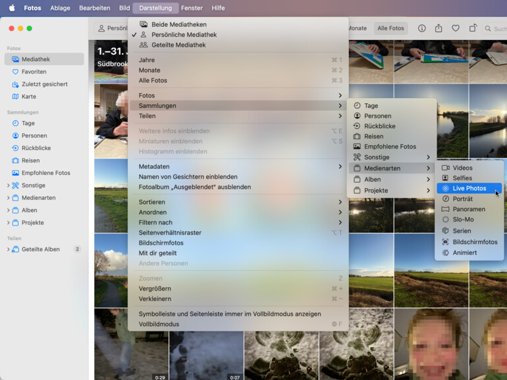Click the Alle Fotos view button

(x=390, y=28)
